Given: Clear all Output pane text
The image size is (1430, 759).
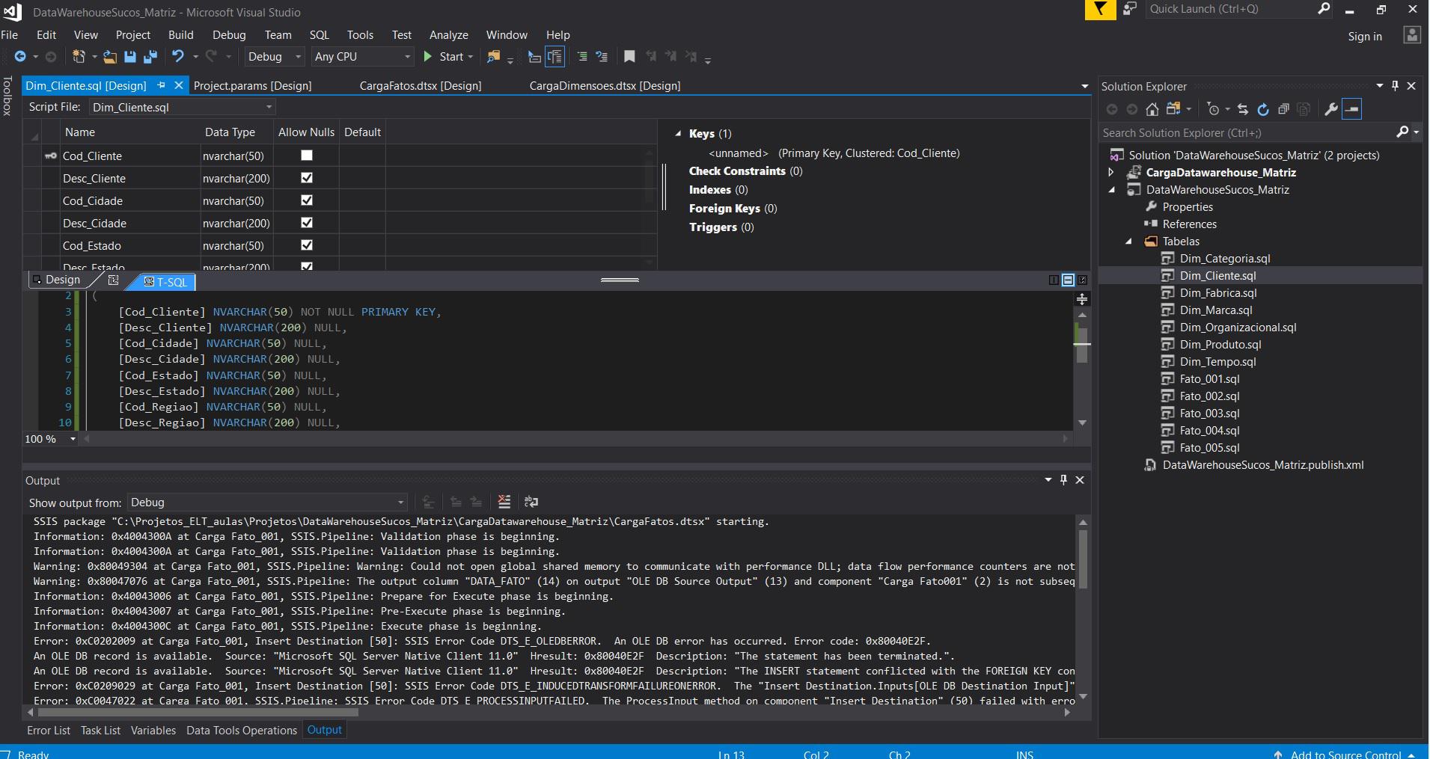Looking at the screenshot, I should 504,502.
